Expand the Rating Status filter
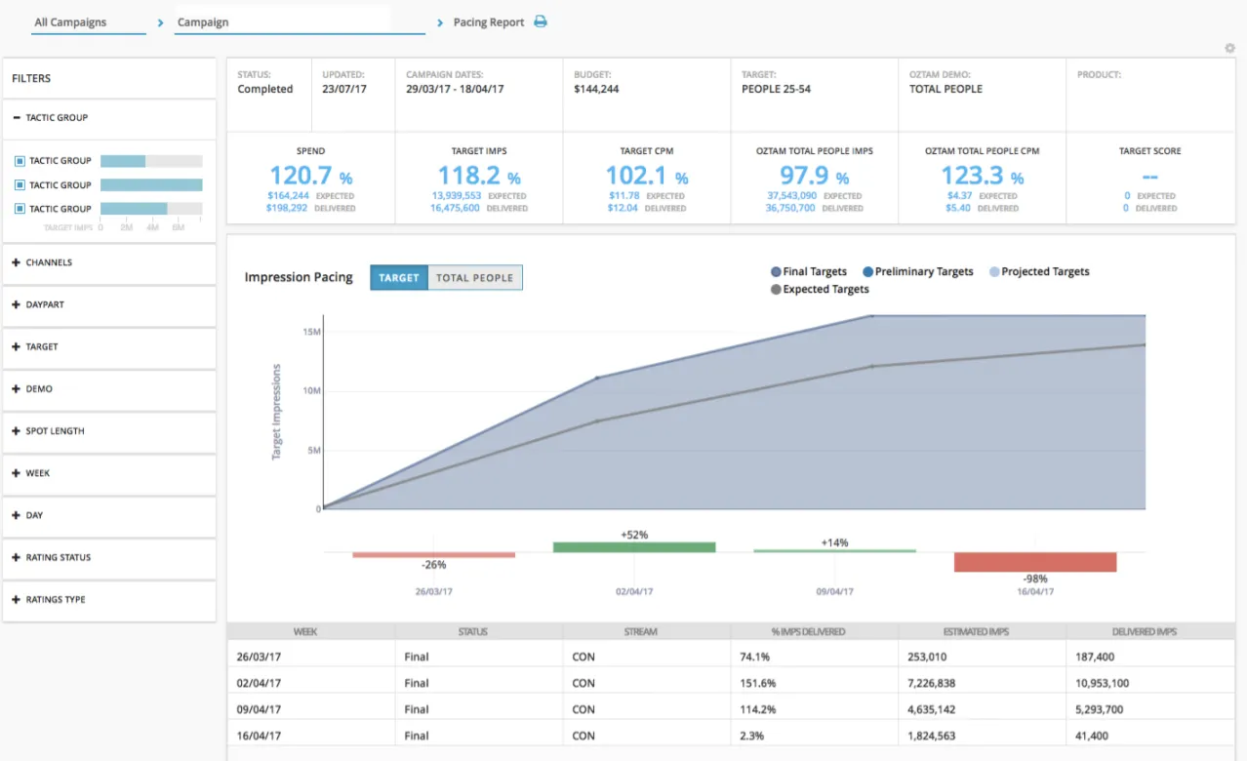 17,558
